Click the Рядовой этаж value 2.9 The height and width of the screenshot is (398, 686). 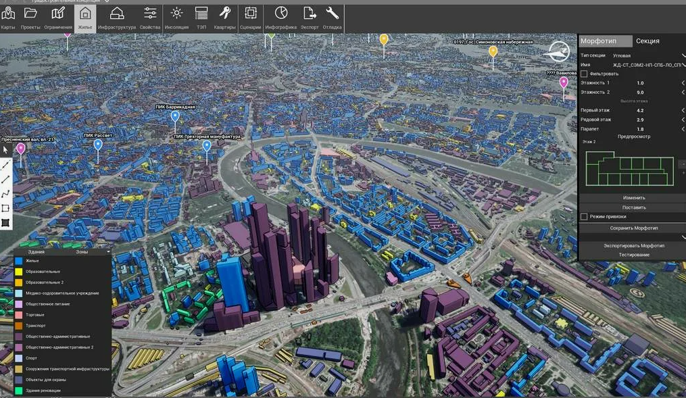pos(640,120)
